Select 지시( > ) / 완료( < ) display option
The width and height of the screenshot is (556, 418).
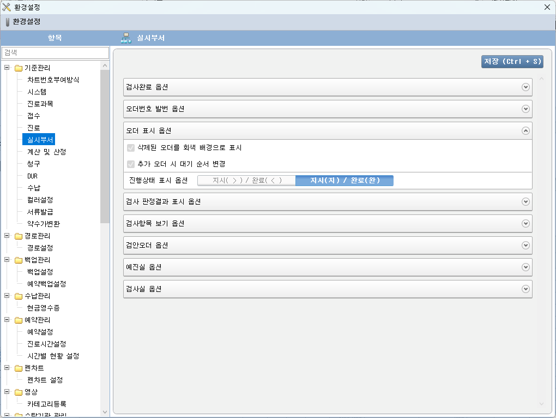246,181
